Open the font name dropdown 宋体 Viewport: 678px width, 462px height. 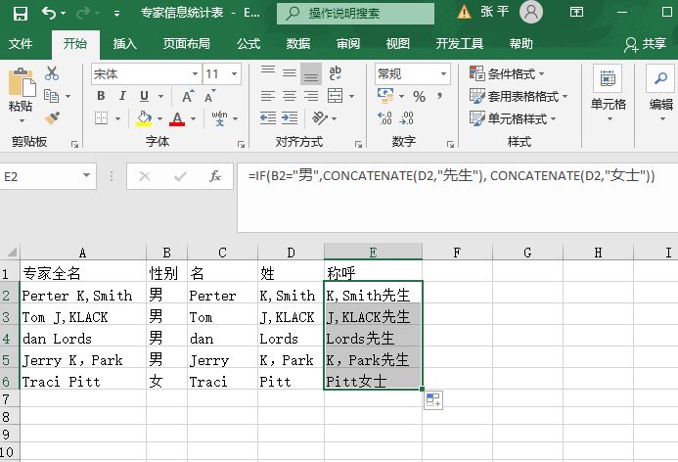(144, 74)
